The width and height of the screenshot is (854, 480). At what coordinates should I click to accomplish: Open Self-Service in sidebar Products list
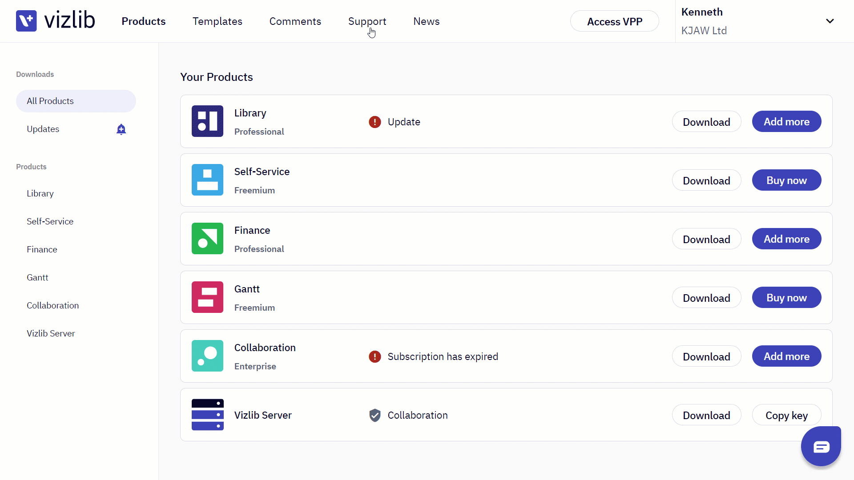coord(50,221)
